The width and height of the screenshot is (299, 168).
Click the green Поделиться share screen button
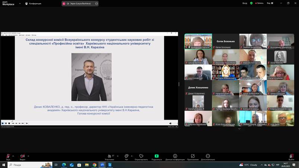coord(156,156)
